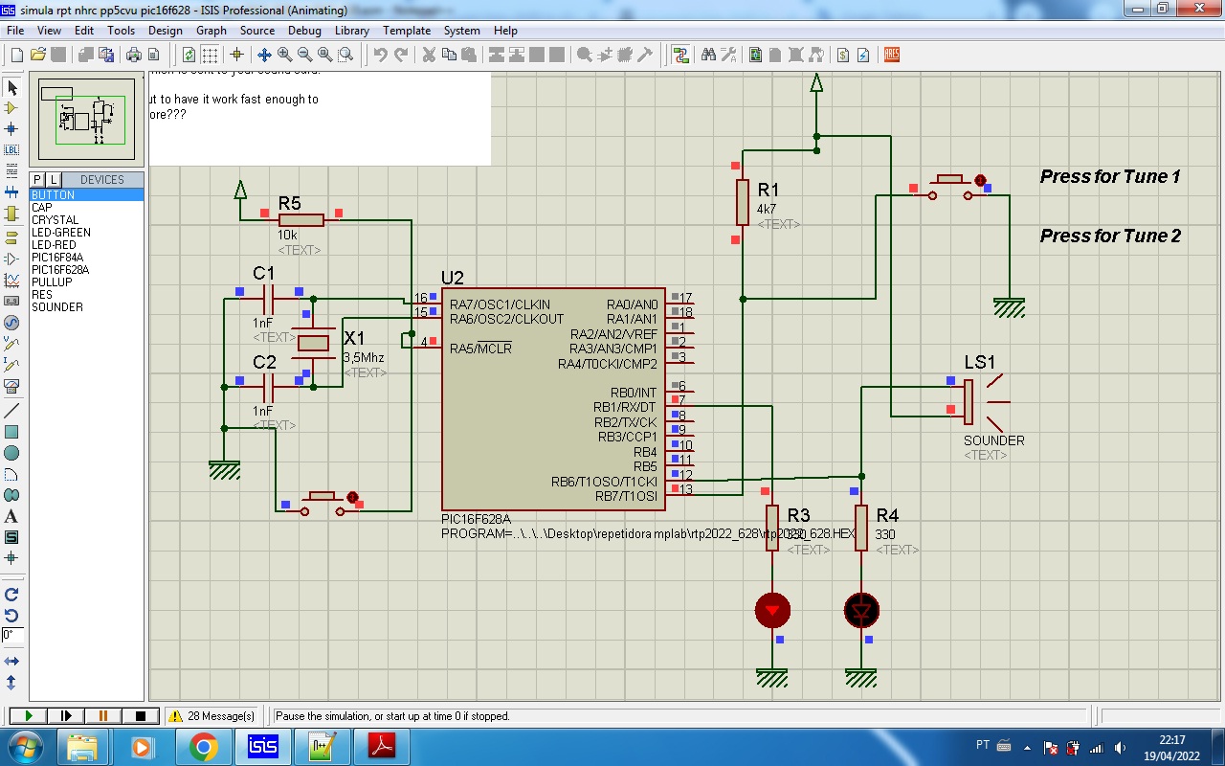Click the P pick devices button

pyautogui.click(x=37, y=180)
